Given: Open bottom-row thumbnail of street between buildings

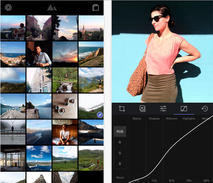Looking at the screenshot, I should point(65,177).
